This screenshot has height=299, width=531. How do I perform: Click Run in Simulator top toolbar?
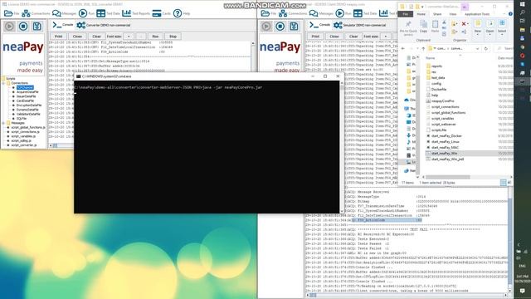pos(343,13)
